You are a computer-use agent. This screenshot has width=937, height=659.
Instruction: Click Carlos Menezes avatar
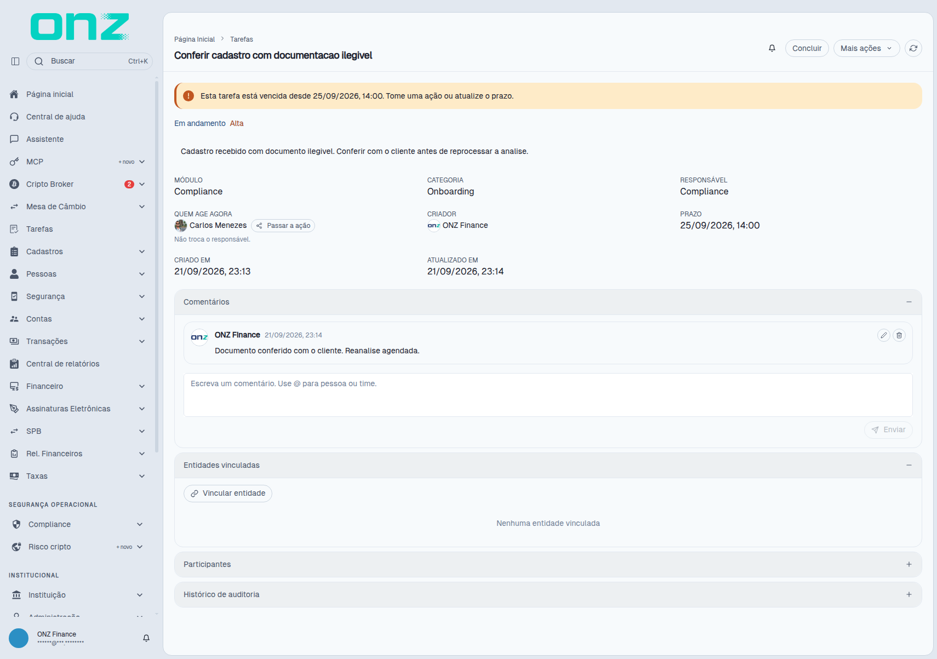click(181, 226)
